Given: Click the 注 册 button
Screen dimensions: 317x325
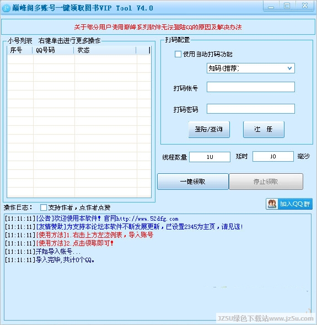Looking at the screenshot, I should [264, 129].
